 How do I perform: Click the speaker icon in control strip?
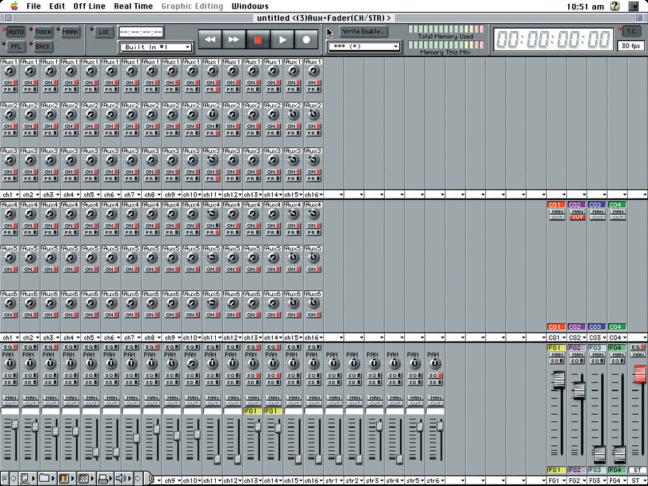point(121,479)
